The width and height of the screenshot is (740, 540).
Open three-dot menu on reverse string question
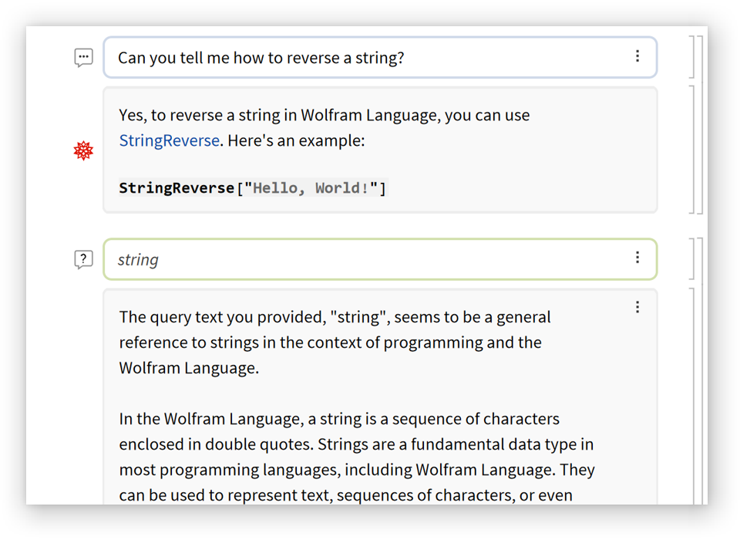coord(637,56)
